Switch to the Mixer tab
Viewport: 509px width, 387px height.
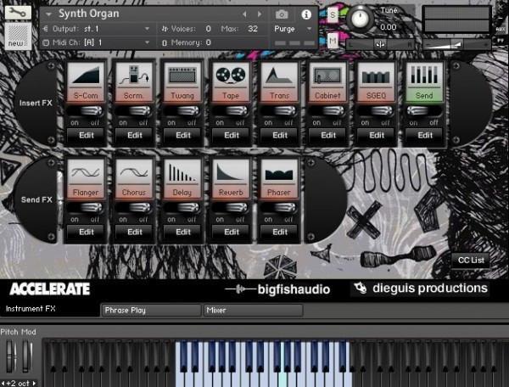click(253, 310)
